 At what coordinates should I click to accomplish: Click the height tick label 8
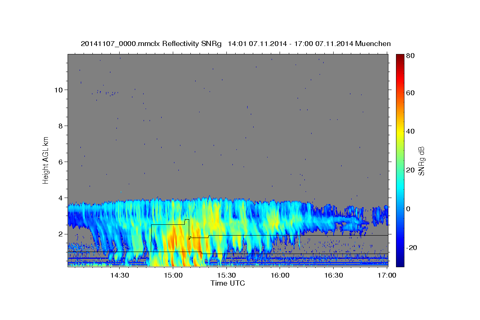(60, 126)
